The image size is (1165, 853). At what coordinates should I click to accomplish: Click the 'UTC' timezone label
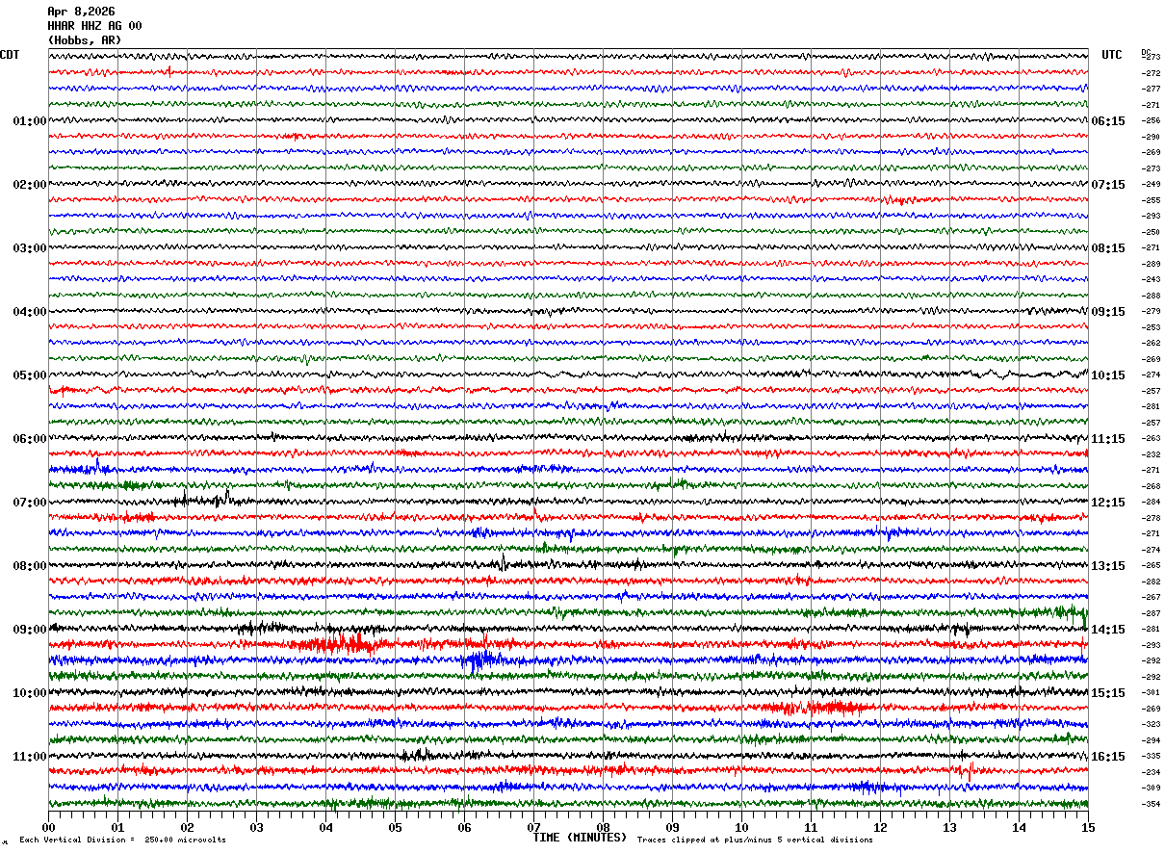point(1112,55)
